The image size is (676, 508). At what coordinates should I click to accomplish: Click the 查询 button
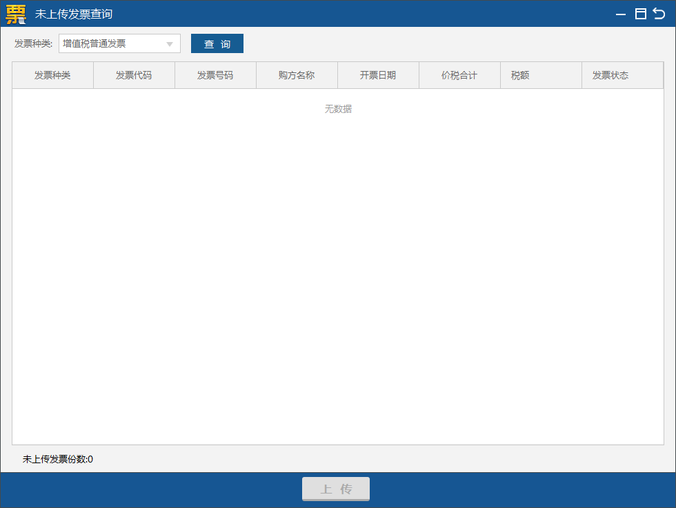(217, 43)
